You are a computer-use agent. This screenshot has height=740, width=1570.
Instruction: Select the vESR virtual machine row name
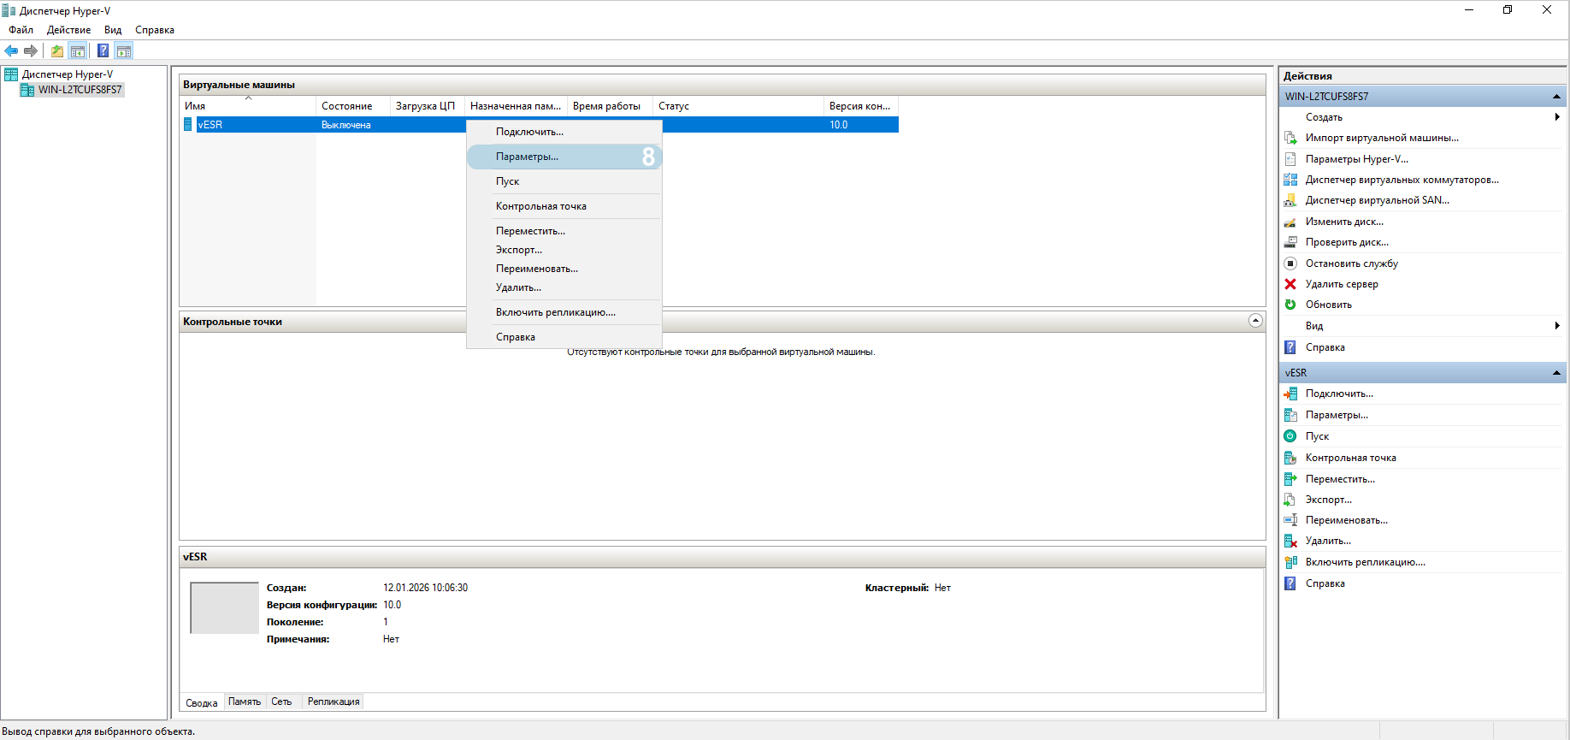[210, 125]
